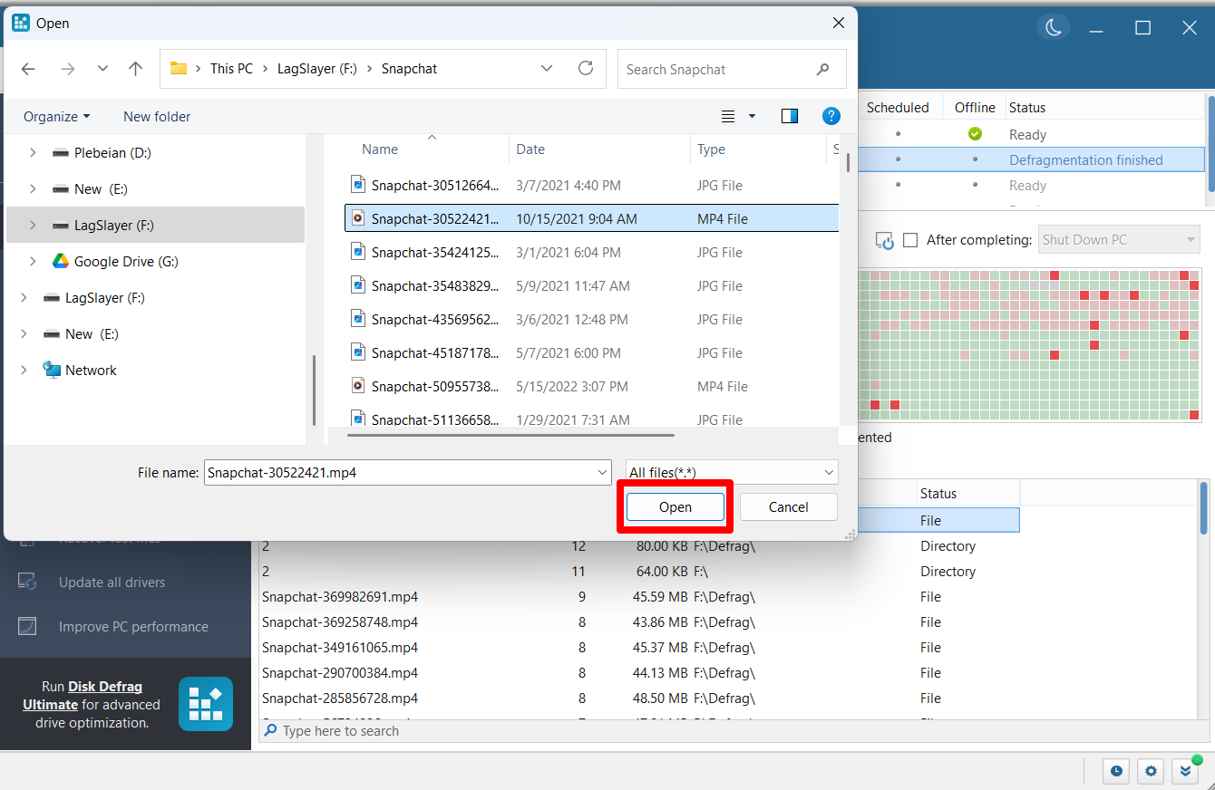Screen dimensions: 1215x790
Task: Select Plebeian (D:) in the folder tree
Action: pyautogui.click(x=112, y=153)
